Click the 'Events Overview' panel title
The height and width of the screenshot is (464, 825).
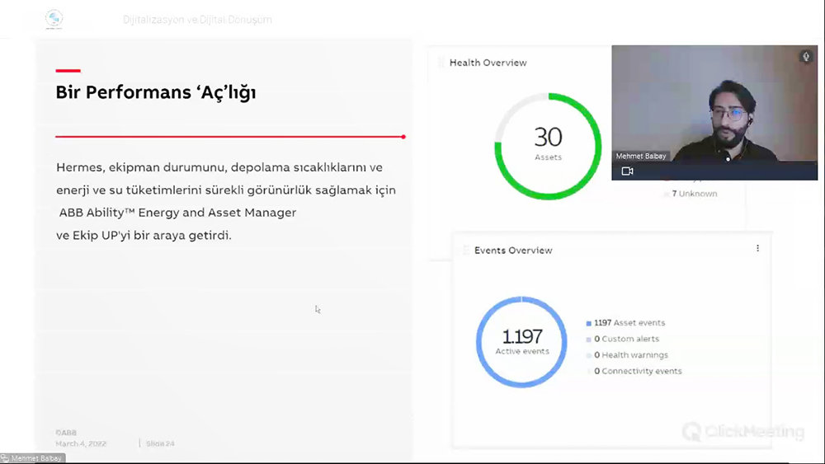click(513, 250)
